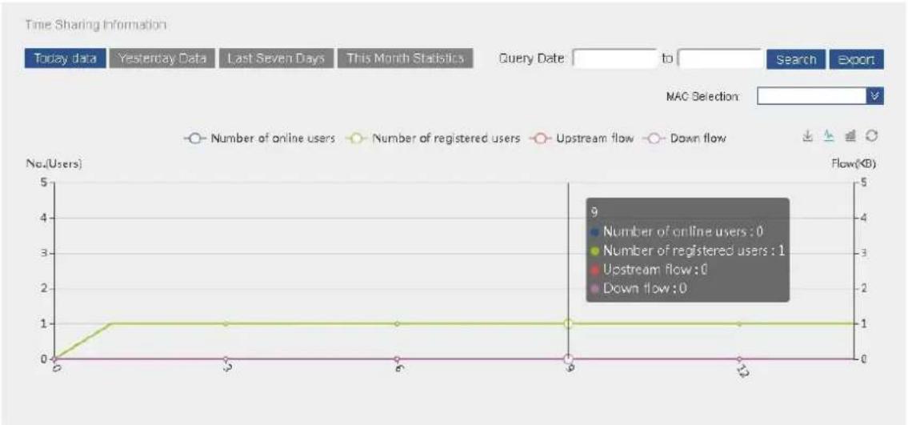Toggle Down flow legend series
The width and height of the screenshot is (908, 425).
[x=685, y=138]
